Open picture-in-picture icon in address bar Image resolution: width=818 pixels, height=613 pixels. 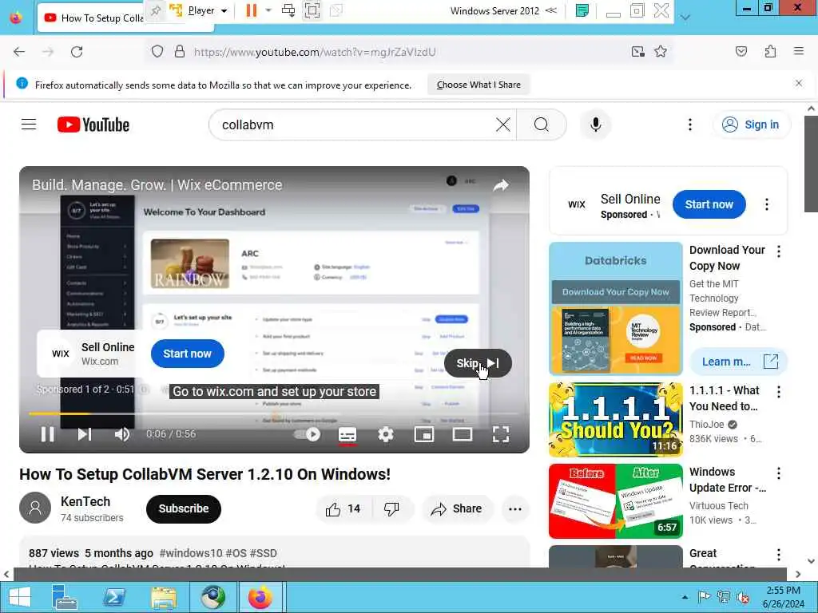(638, 51)
